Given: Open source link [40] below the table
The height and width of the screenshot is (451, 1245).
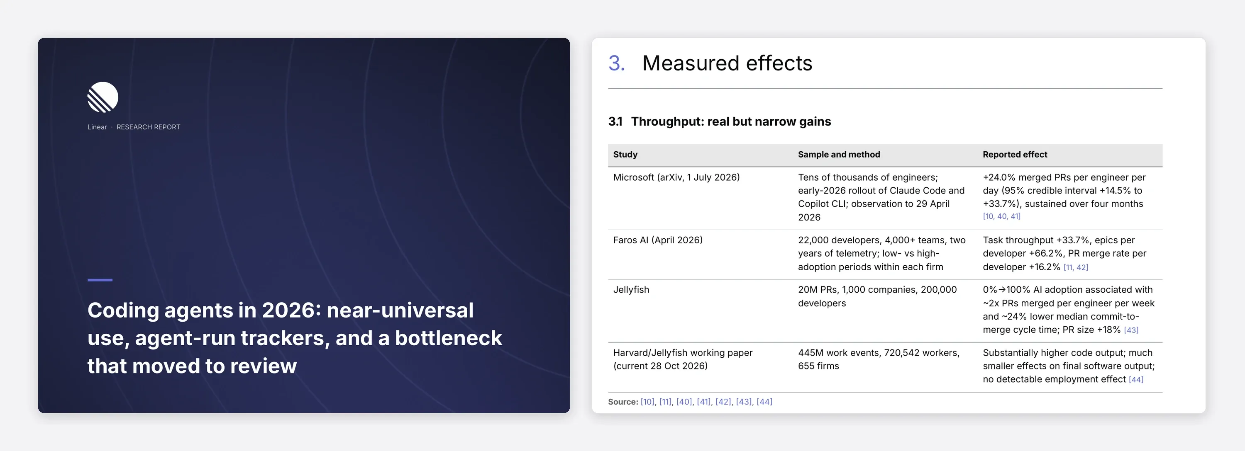Looking at the screenshot, I should (x=684, y=402).
